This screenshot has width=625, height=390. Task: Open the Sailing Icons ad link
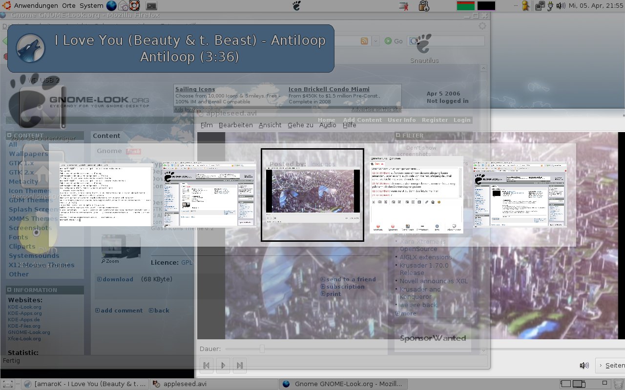click(x=195, y=89)
